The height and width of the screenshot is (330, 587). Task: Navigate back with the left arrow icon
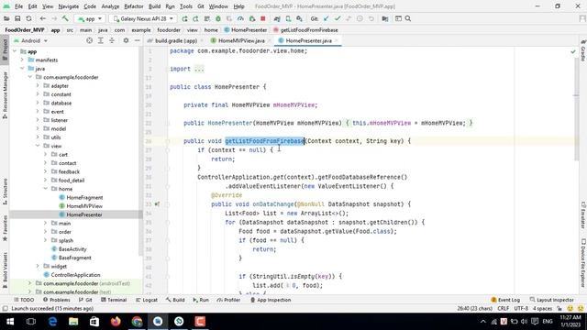point(43,18)
